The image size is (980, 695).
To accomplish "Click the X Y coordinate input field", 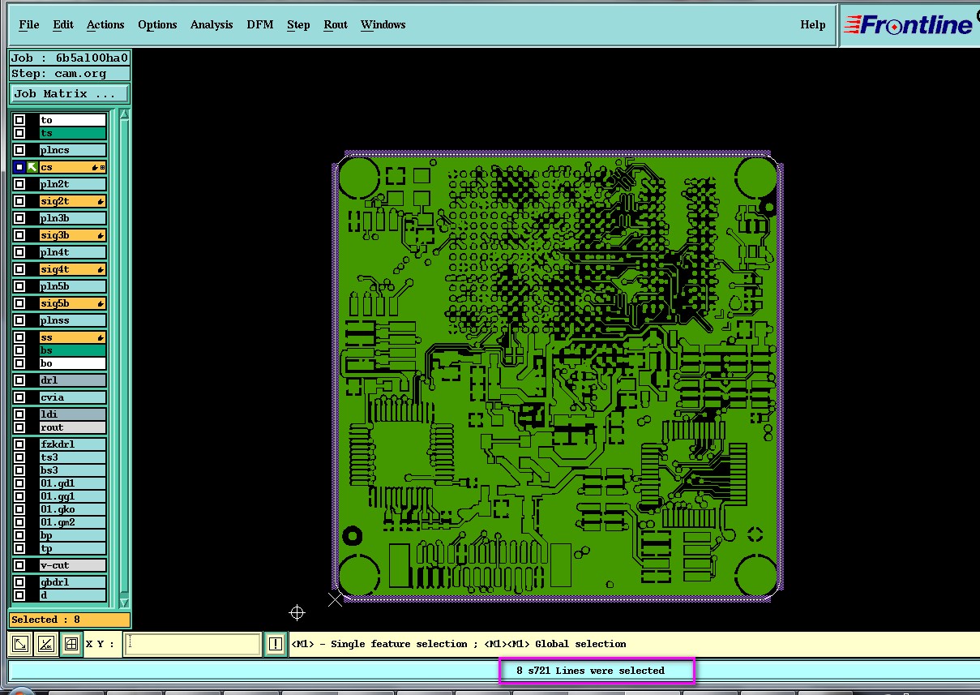I will [193, 644].
